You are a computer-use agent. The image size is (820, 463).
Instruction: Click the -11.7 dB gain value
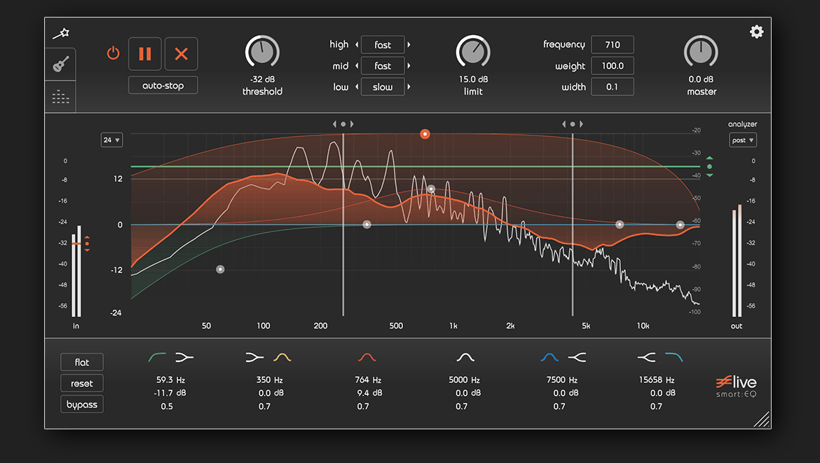point(170,393)
